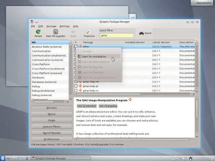Click the Get Changelog button
The image size is (215, 161).
point(108,106)
